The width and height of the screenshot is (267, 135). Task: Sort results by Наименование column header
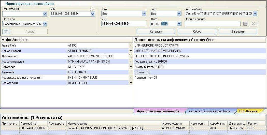pyautogui.click(x=114, y=124)
